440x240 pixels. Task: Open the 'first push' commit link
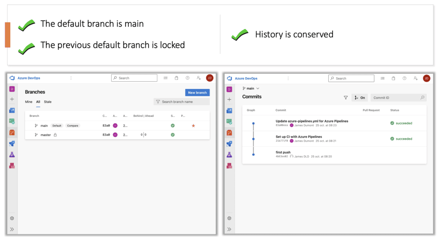pos(283,152)
